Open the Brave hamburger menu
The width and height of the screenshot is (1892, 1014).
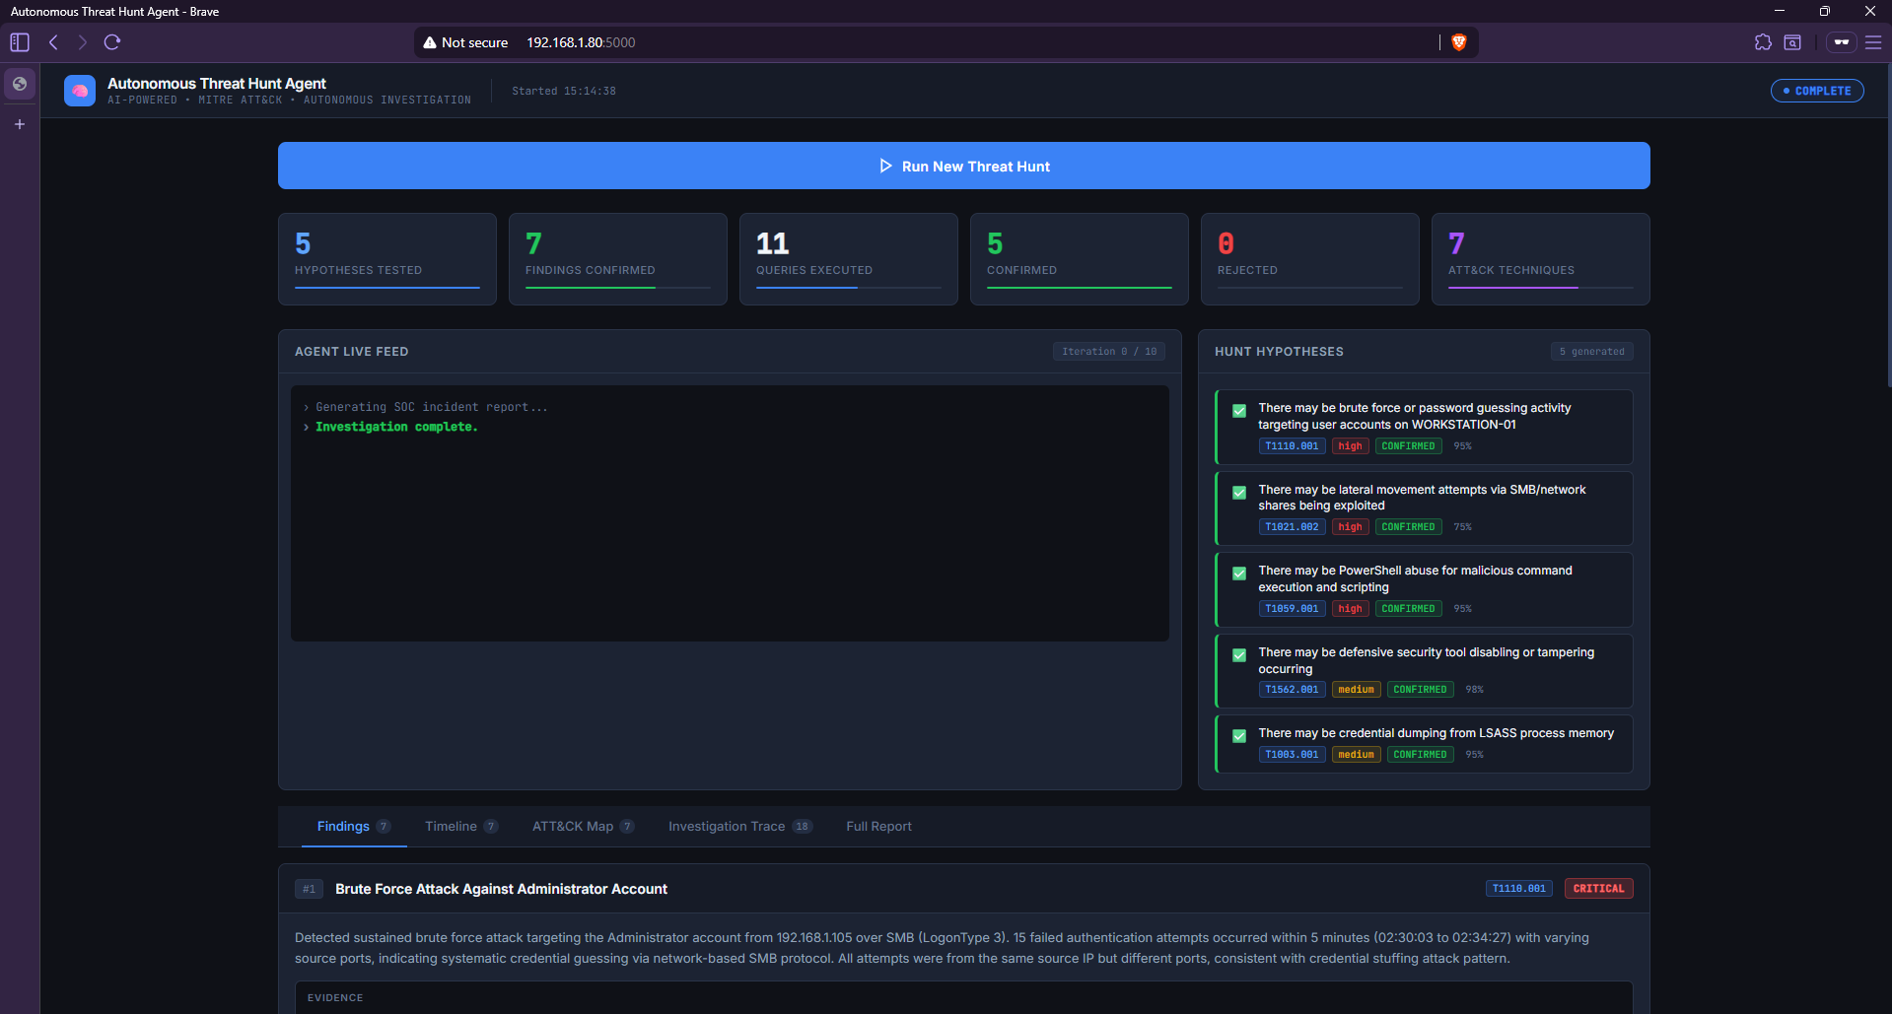coord(1873,42)
